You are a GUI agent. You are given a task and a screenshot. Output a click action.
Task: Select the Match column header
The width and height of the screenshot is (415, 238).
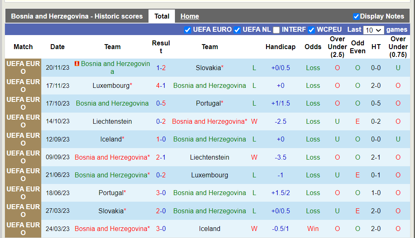23,47
